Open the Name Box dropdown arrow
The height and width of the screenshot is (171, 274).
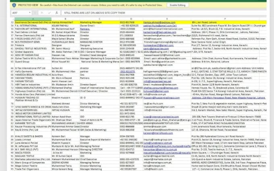pos(30,13)
